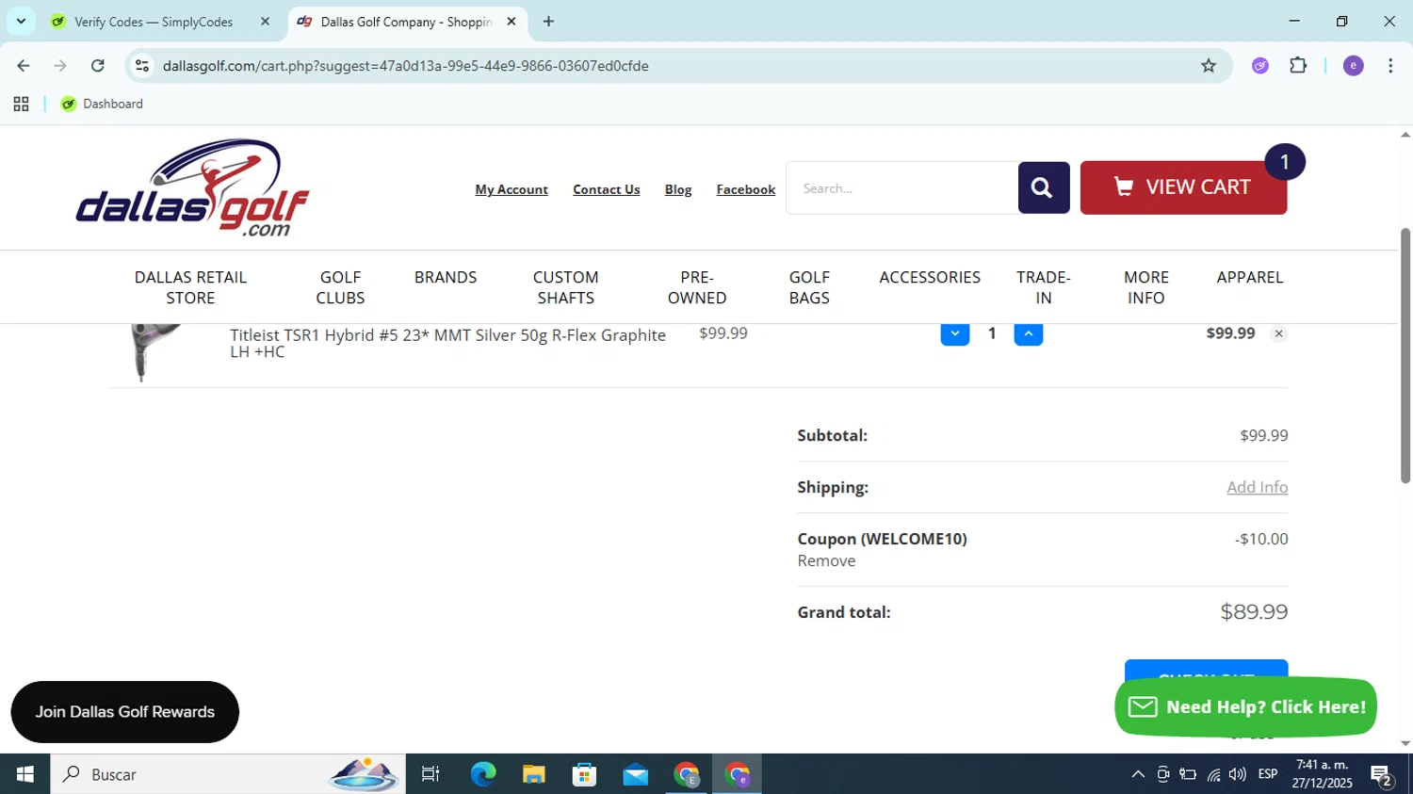View site information icon
Viewport: 1413px width, 794px height.
[x=142, y=66]
